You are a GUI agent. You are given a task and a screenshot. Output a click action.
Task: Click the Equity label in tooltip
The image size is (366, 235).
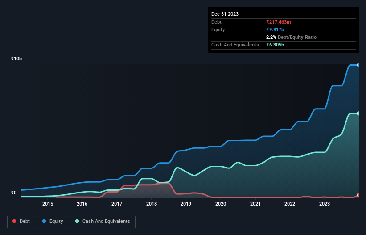[218, 29]
